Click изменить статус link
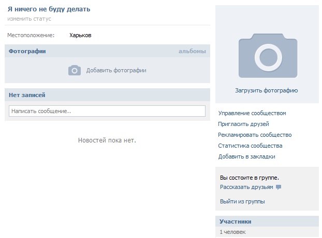The height and width of the screenshot is (238, 322). [x=29, y=19]
